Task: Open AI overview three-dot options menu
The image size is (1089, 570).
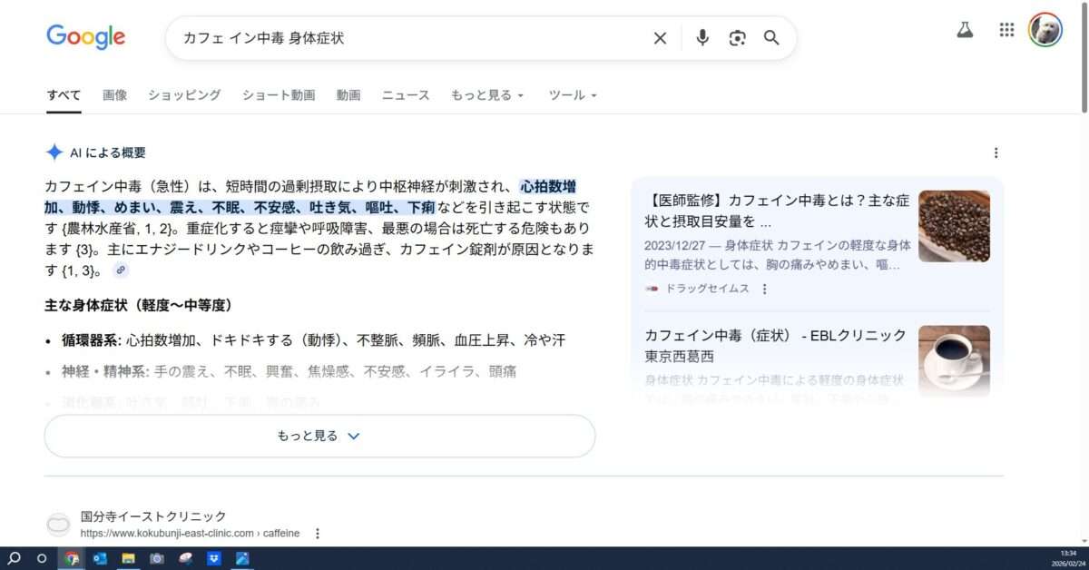Action: [x=996, y=152]
